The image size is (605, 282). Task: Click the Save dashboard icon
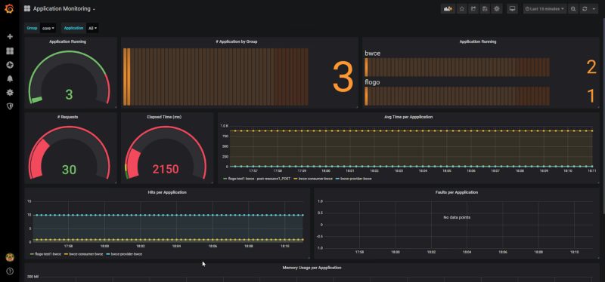tap(485, 9)
